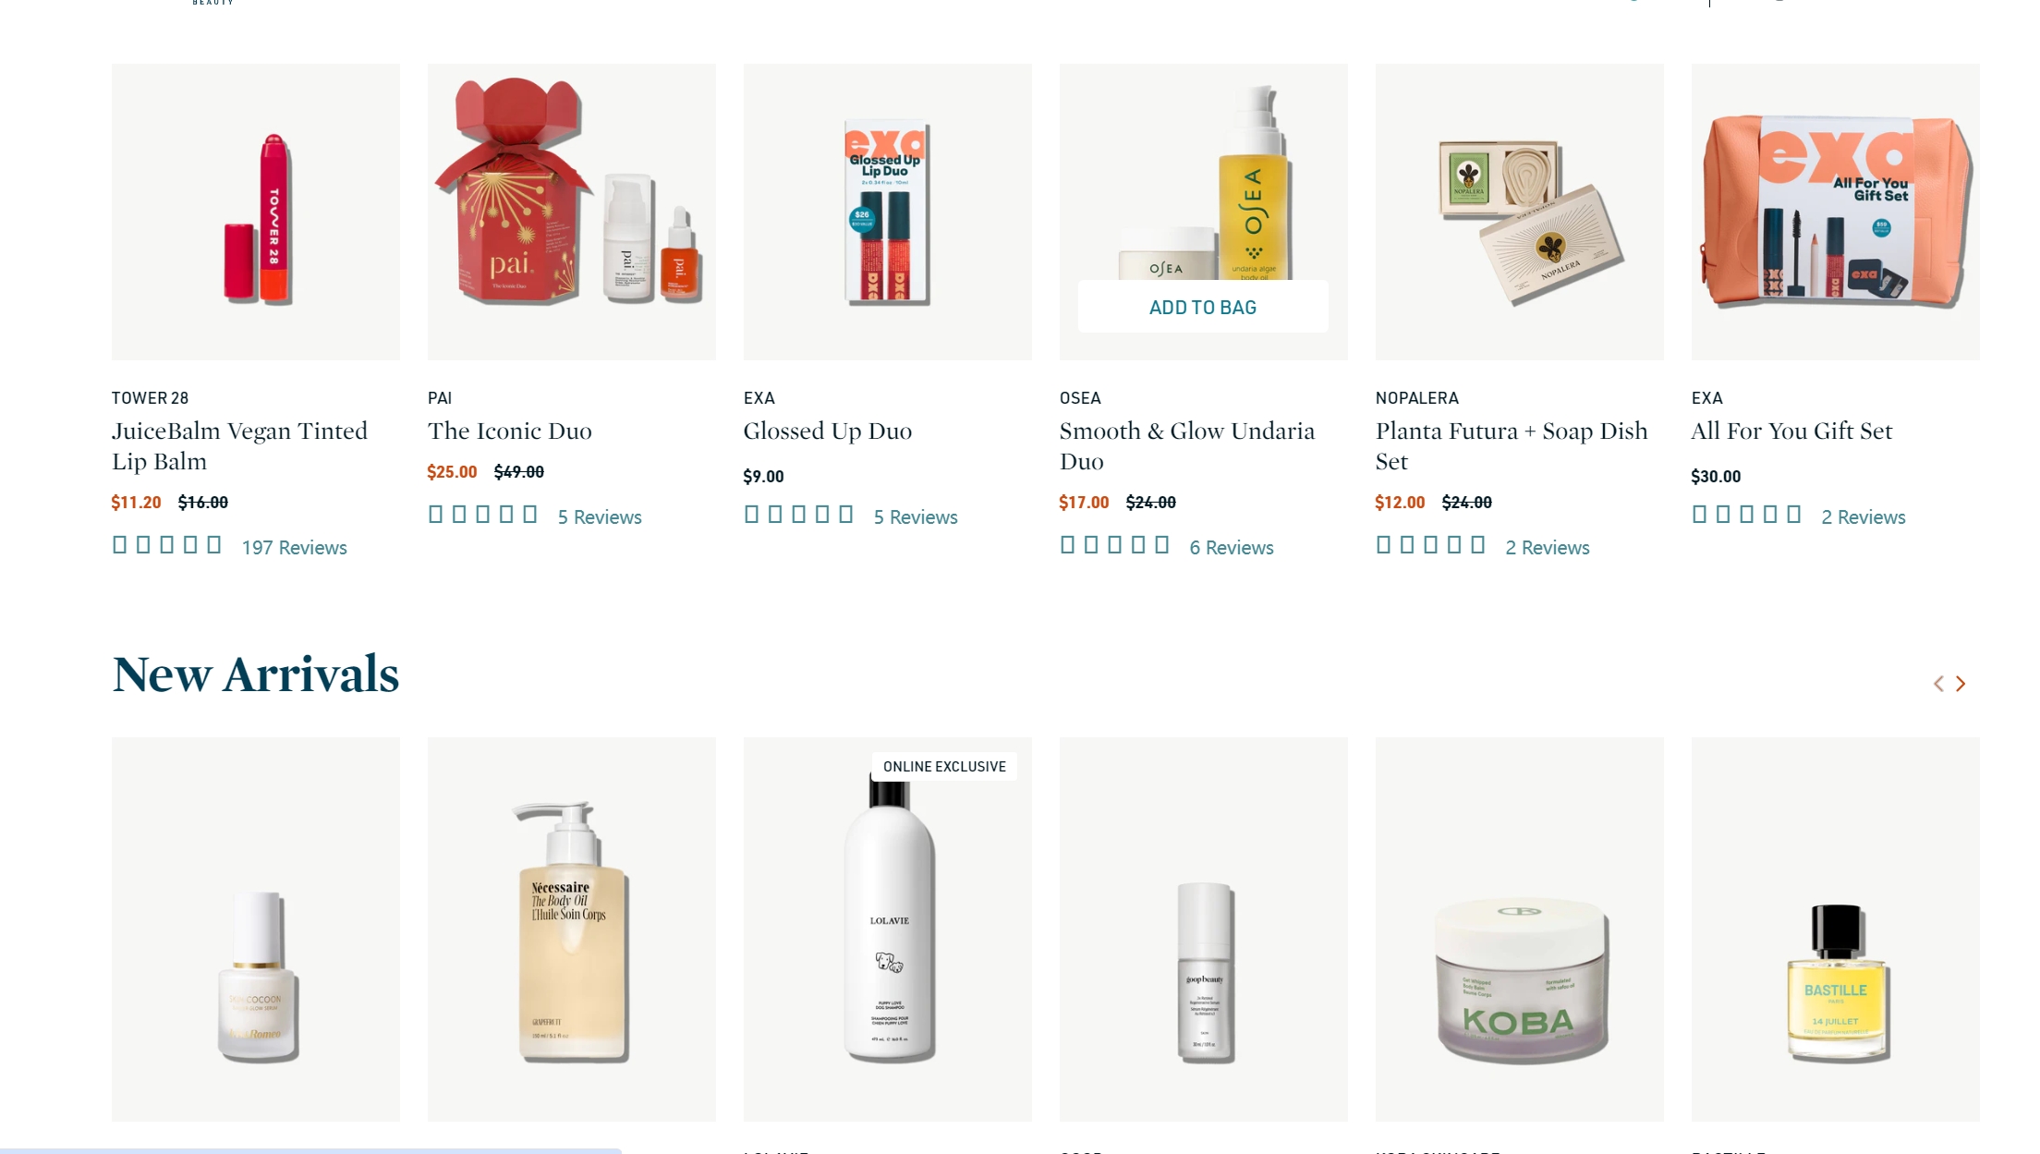View 6 Reviews for OSEA duo
This screenshot has width=2040, height=1154.
tap(1232, 547)
